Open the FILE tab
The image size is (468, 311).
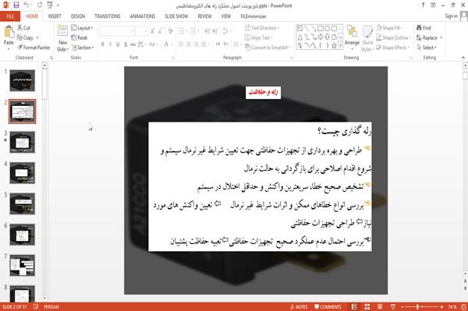[x=10, y=16]
